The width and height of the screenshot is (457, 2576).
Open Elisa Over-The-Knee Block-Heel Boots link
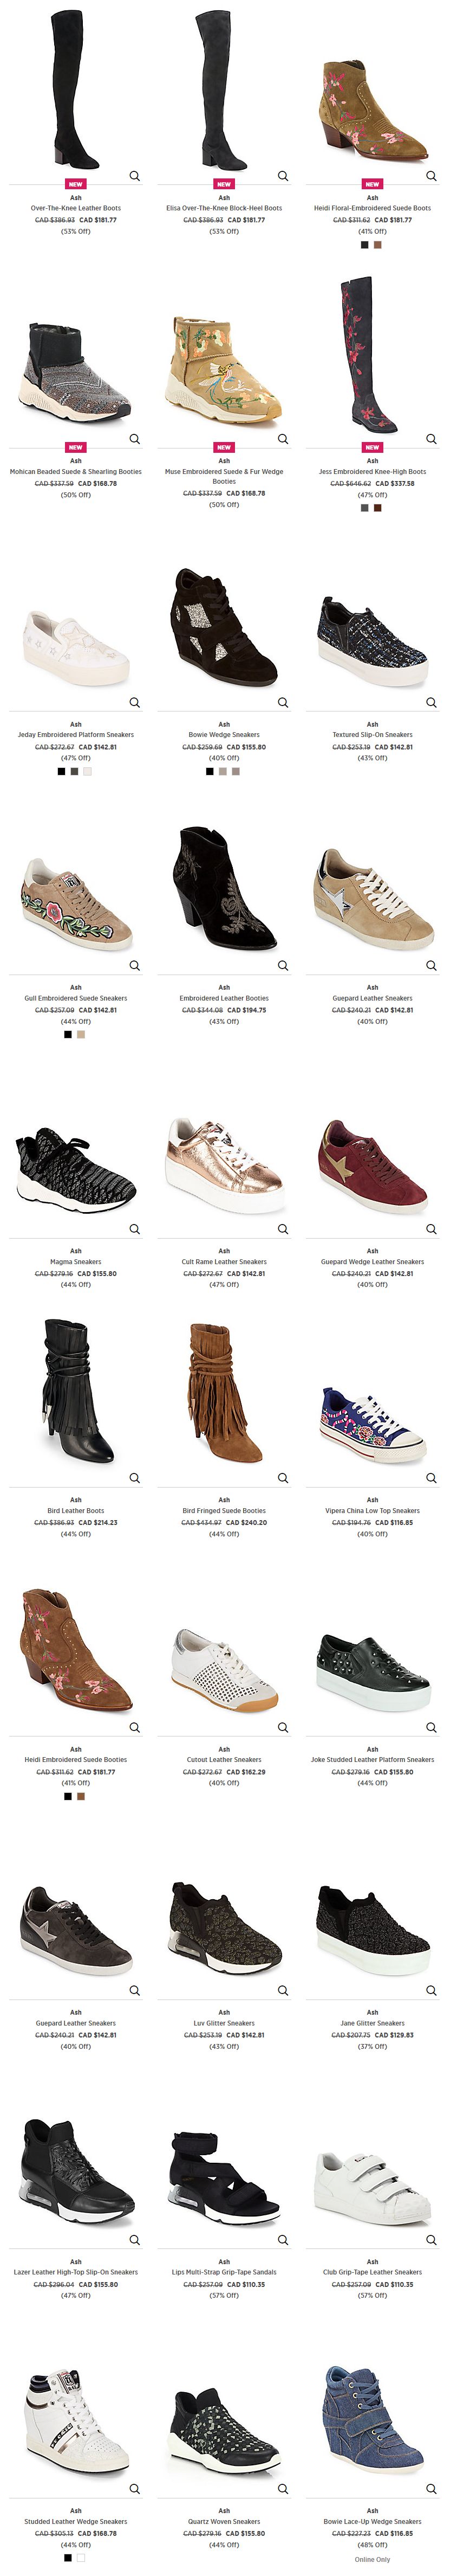click(224, 208)
